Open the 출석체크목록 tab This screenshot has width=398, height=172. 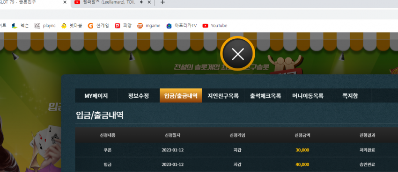click(x=265, y=96)
